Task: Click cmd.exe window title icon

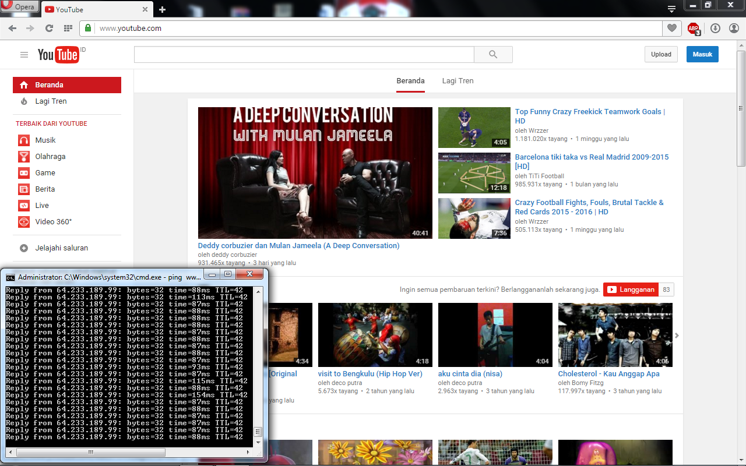Action: pos(10,277)
